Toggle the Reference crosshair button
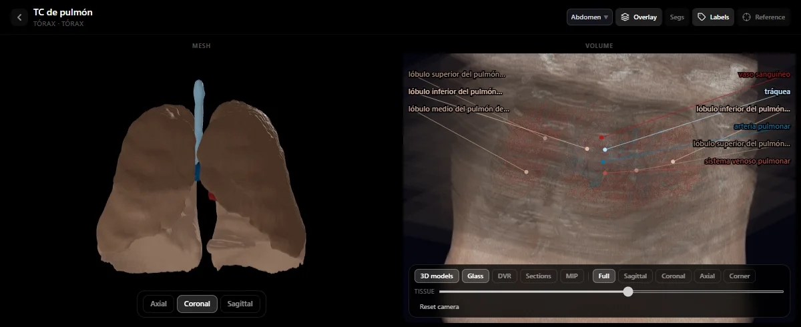Image resolution: width=801 pixels, height=327 pixels. tap(764, 17)
